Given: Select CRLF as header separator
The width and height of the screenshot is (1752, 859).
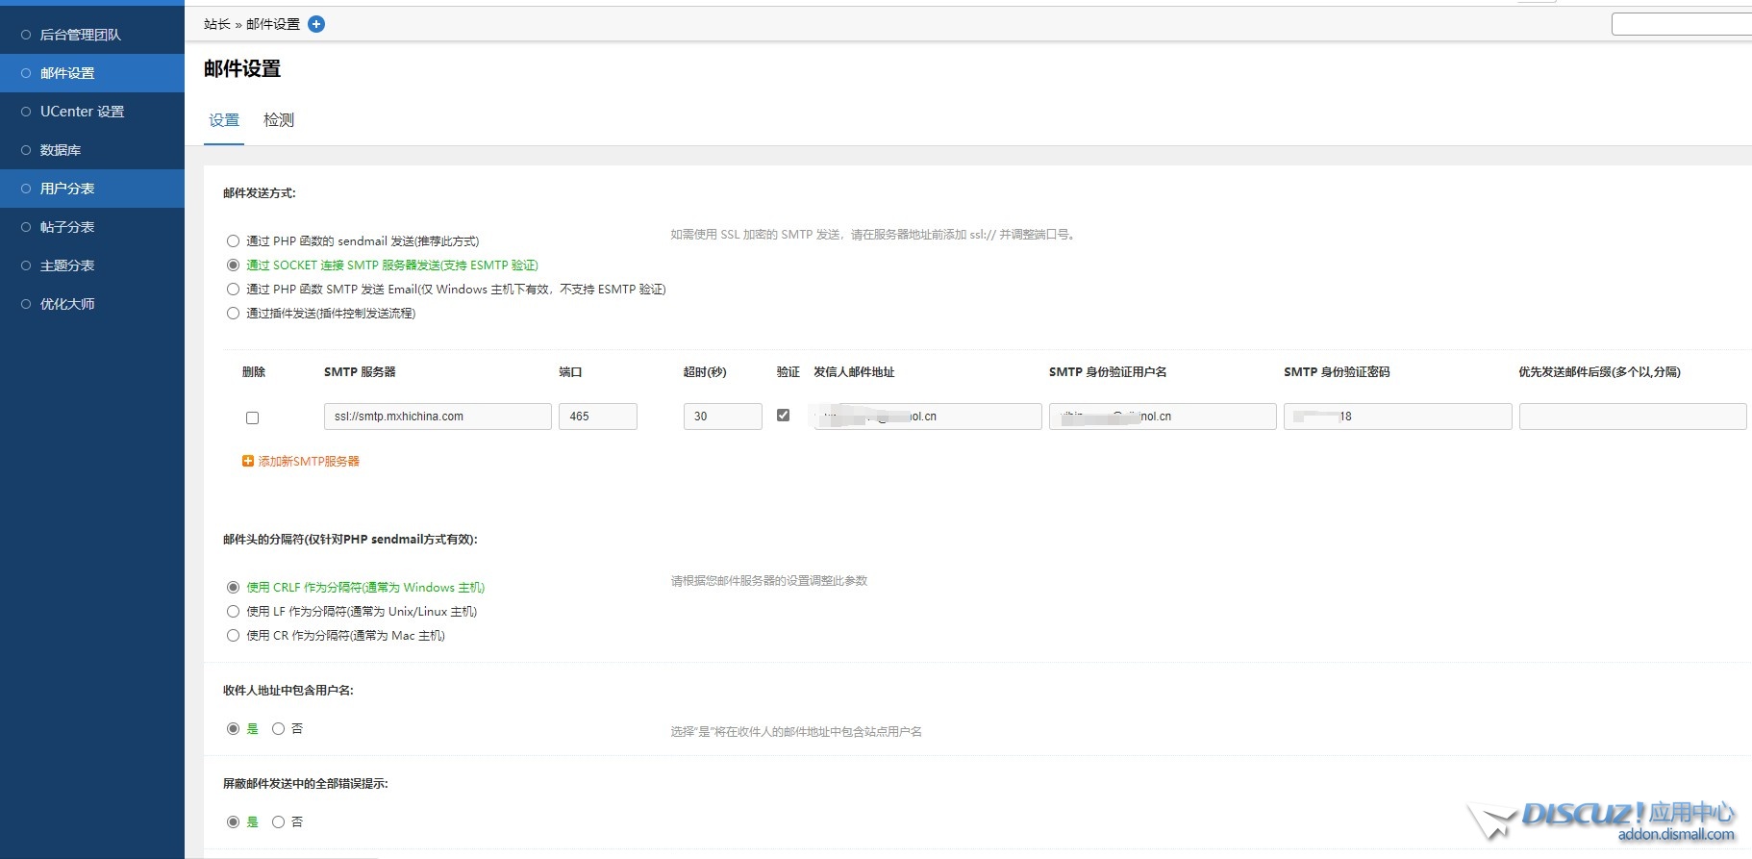Looking at the screenshot, I should (233, 588).
